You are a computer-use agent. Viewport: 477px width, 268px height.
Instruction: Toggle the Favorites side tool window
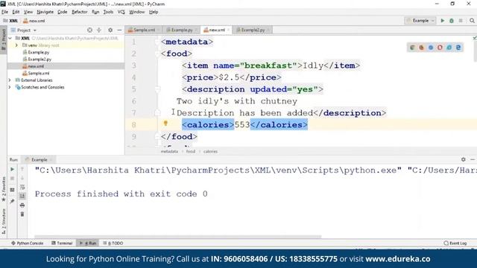pyautogui.click(x=4, y=189)
